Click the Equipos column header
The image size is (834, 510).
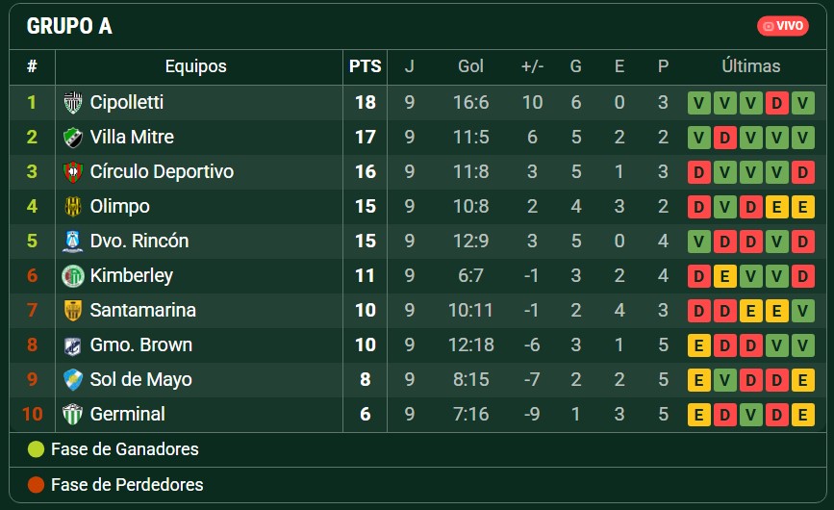[x=195, y=66]
